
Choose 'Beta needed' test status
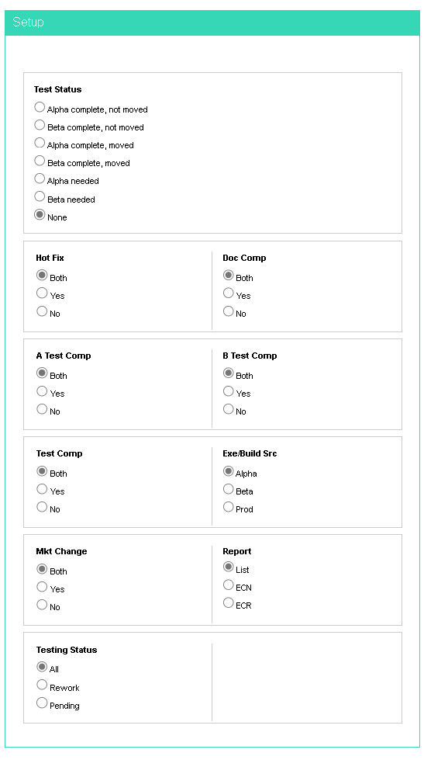(x=40, y=196)
